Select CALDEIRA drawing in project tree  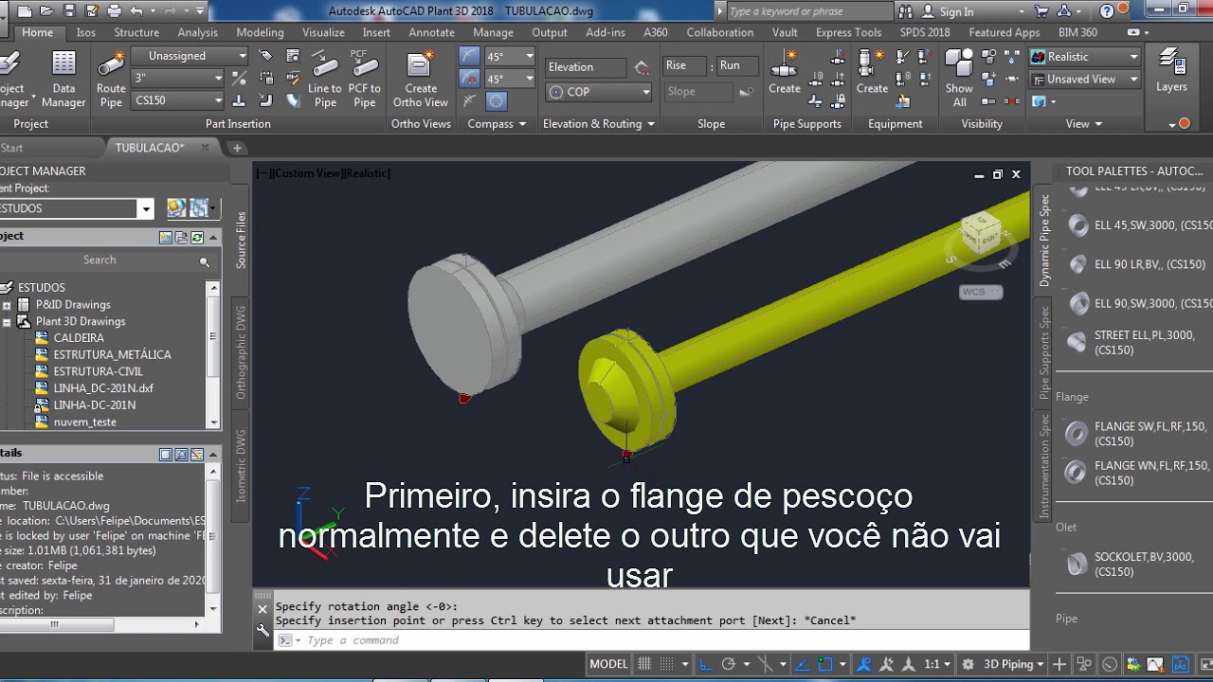[x=79, y=338]
